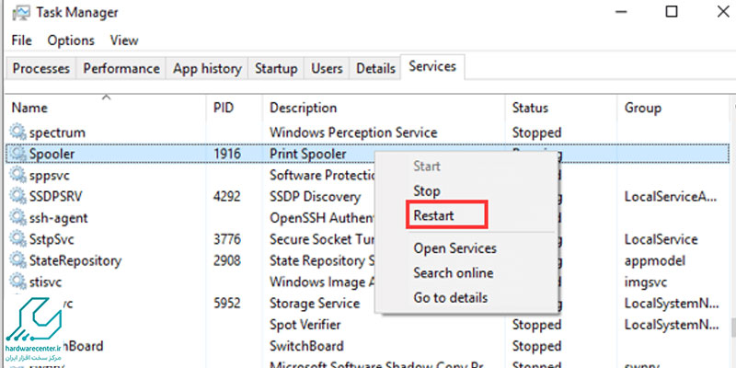Select Go to details menu entry
This screenshot has width=736, height=368.
click(450, 297)
